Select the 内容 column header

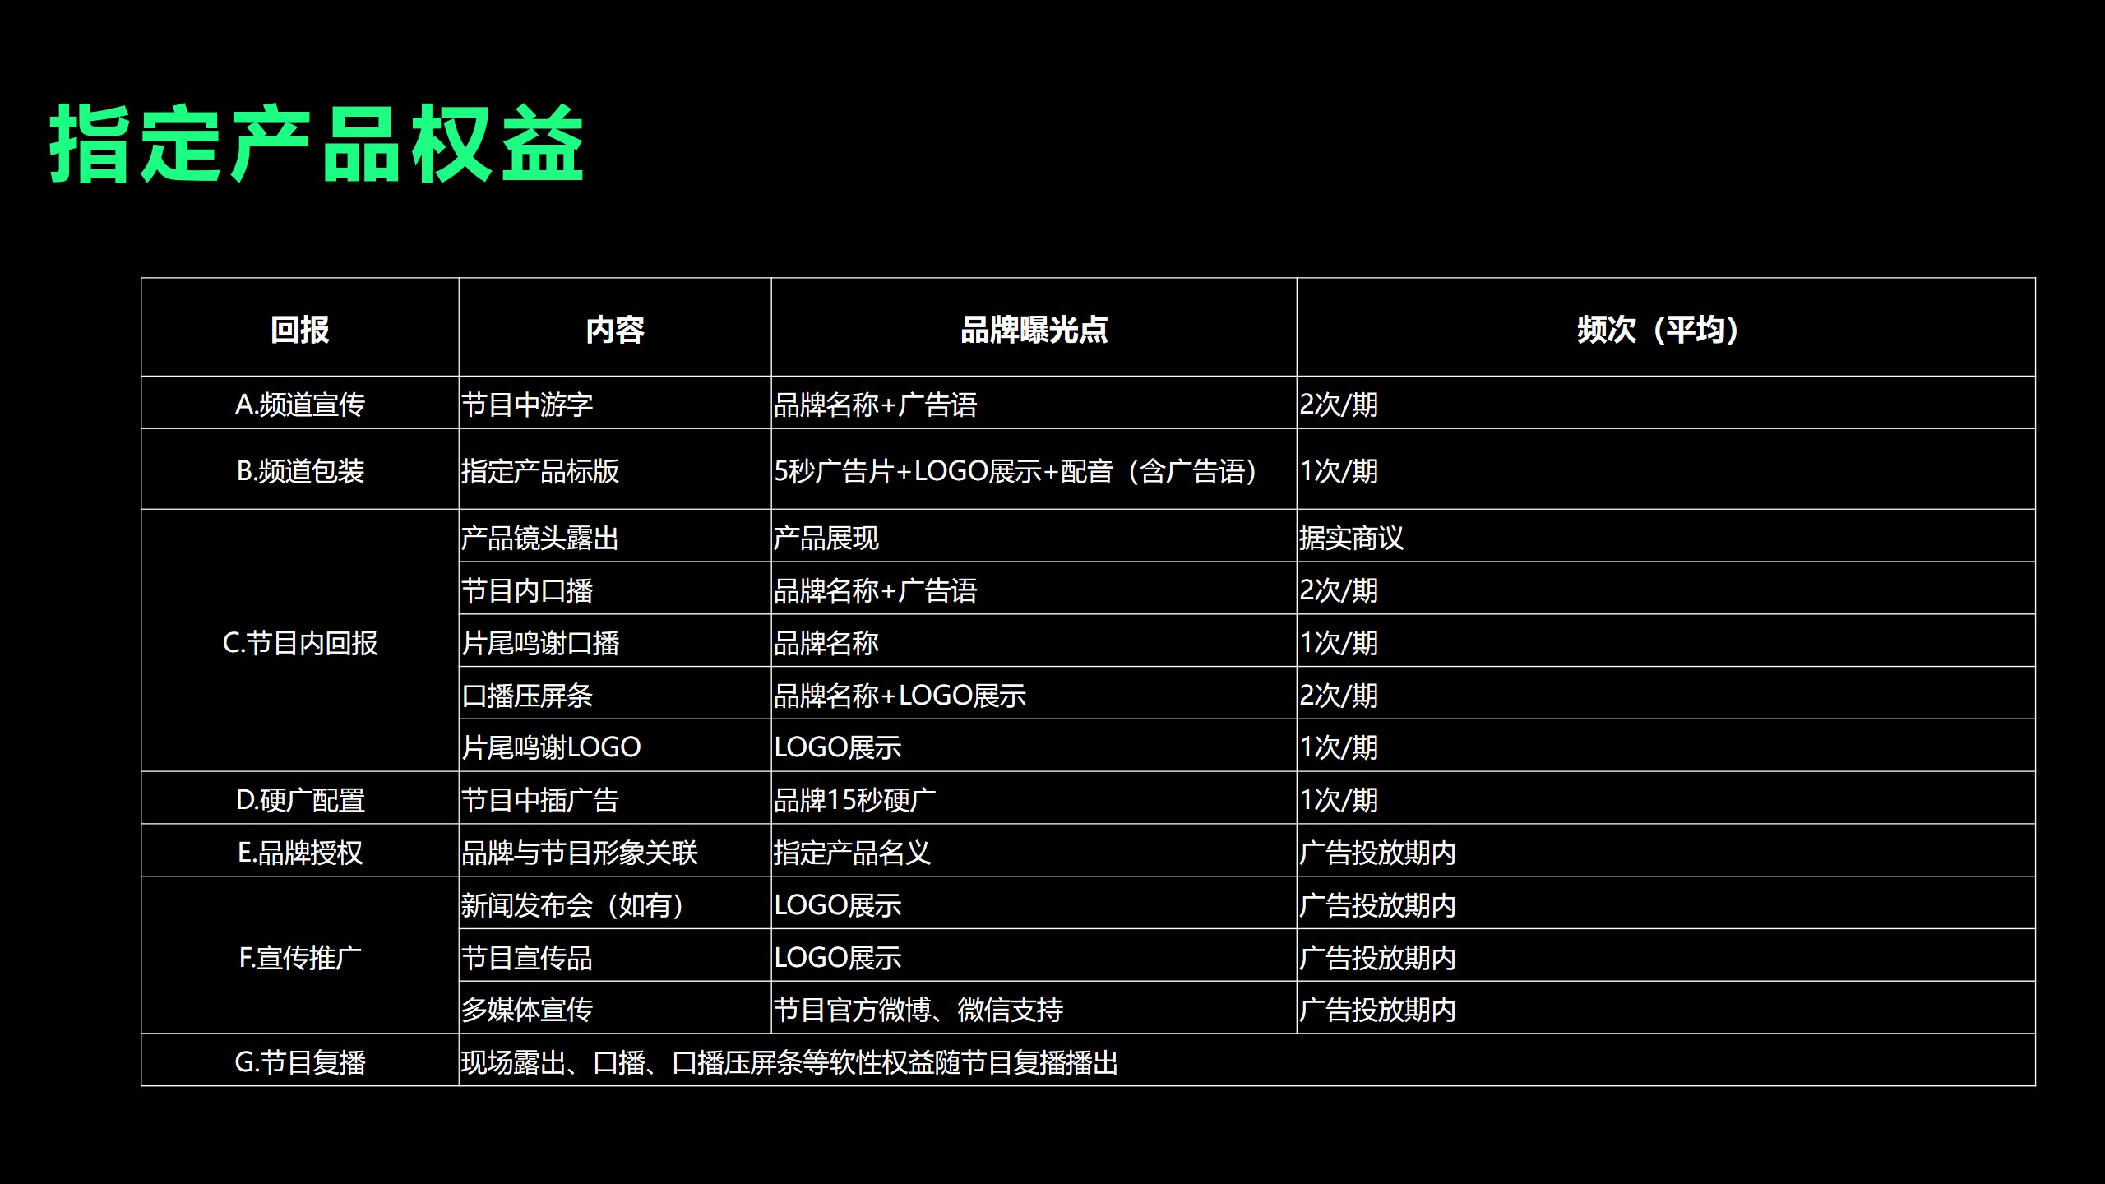point(615,327)
